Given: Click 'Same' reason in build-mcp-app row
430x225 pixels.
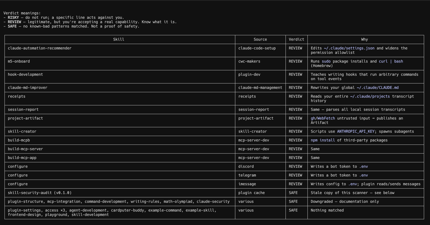Looking at the screenshot, I should (315, 158).
